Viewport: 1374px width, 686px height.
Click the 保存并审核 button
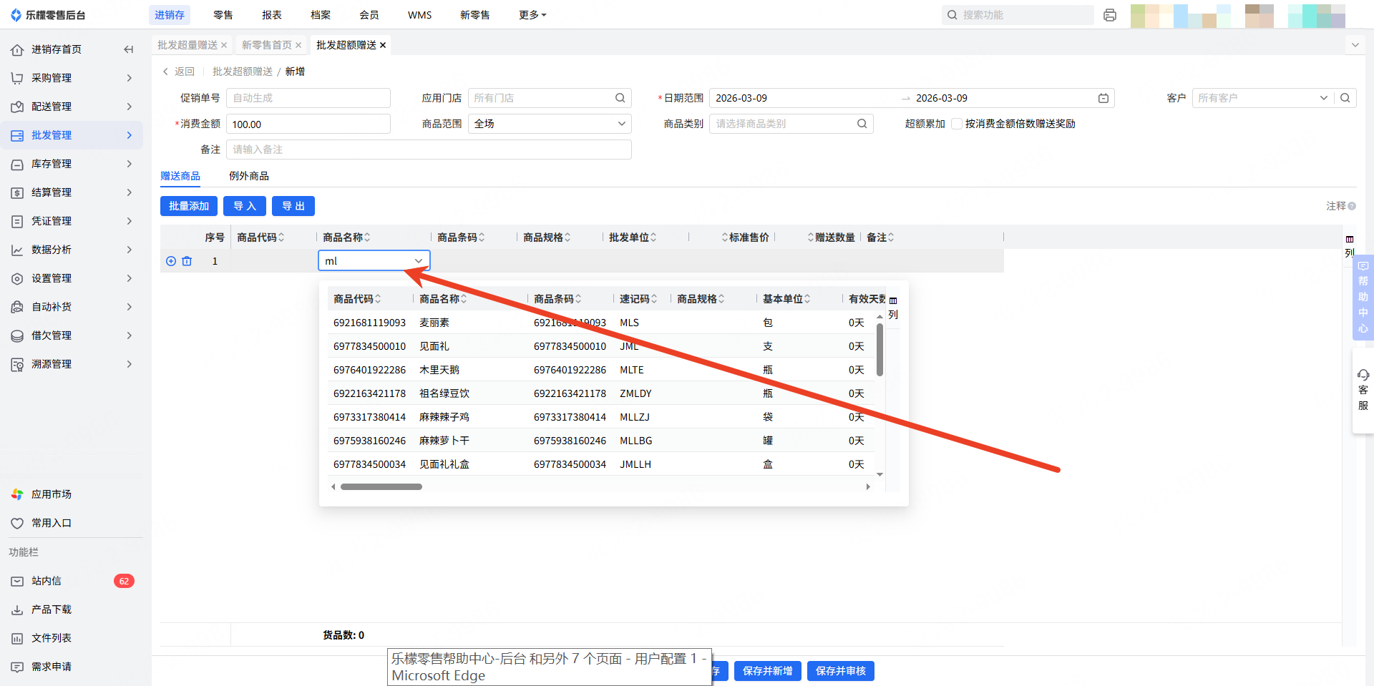pos(841,671)
